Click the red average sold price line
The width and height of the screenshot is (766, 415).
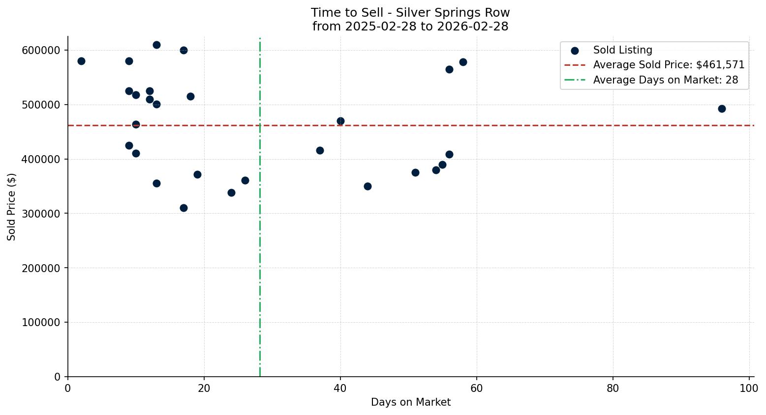click(x=541, y=126)
